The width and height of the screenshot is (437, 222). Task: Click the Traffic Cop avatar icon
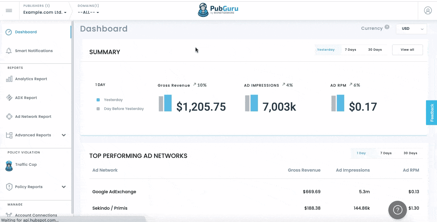click(9, 166)
